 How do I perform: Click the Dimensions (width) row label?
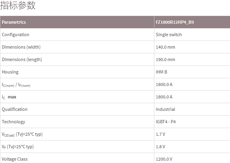21,47
